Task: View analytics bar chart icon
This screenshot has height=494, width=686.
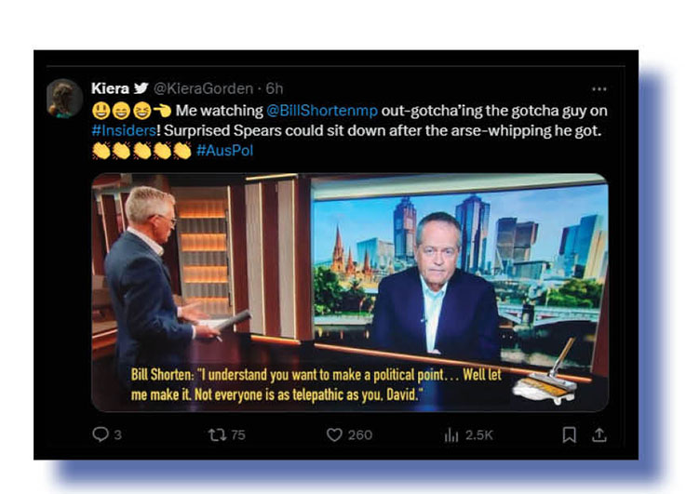Action: pos(451,435)
